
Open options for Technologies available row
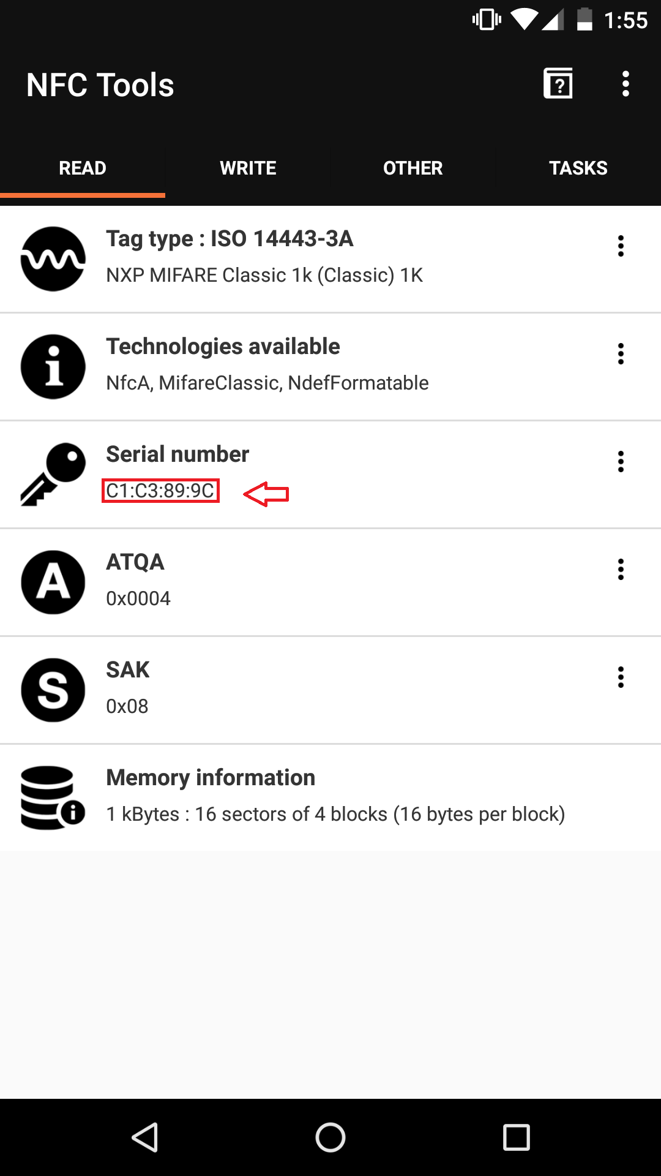click(621, 354)
